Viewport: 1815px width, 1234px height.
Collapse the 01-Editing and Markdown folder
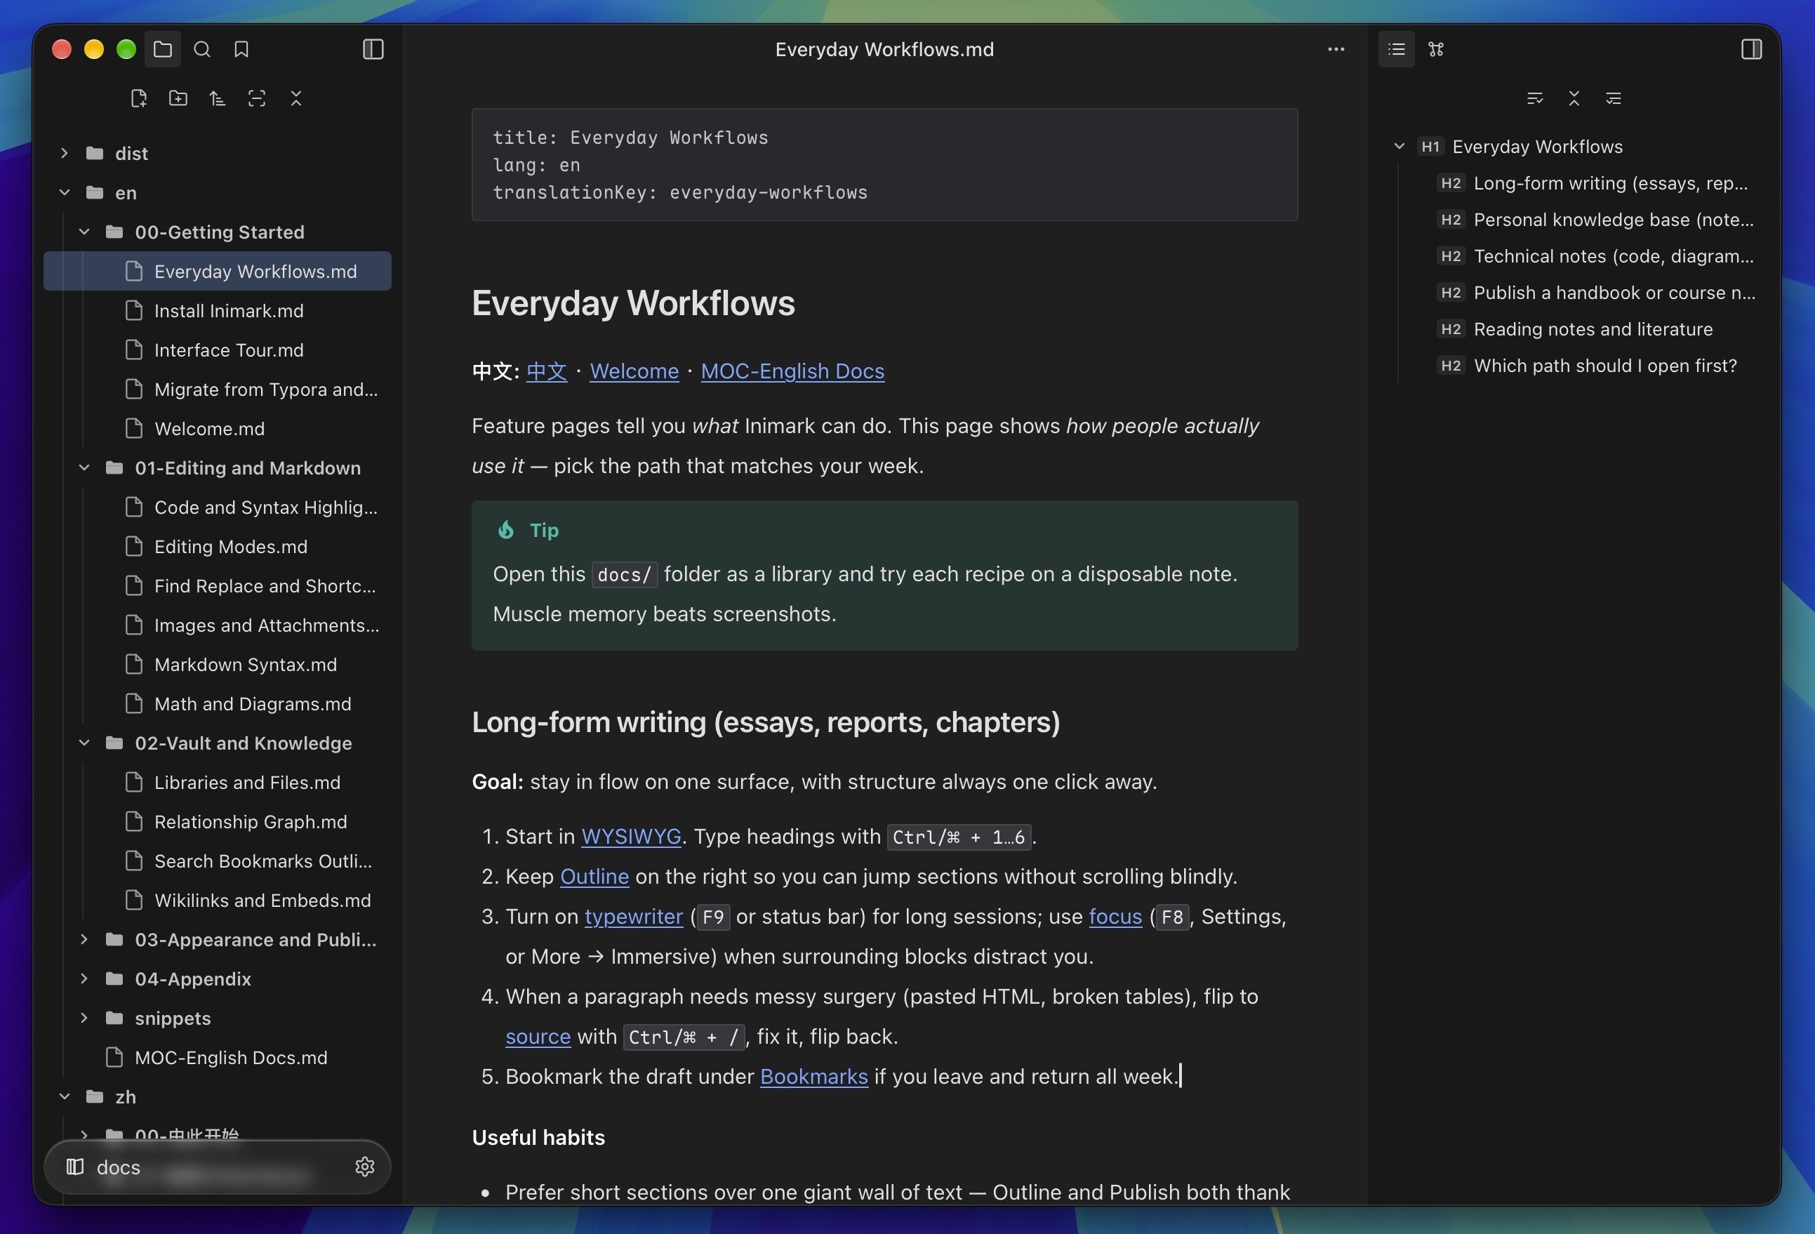tap(84, 467)
